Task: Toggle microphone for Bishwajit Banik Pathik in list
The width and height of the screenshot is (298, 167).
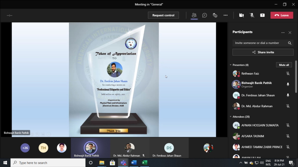Action: click(x=288, y=84)
